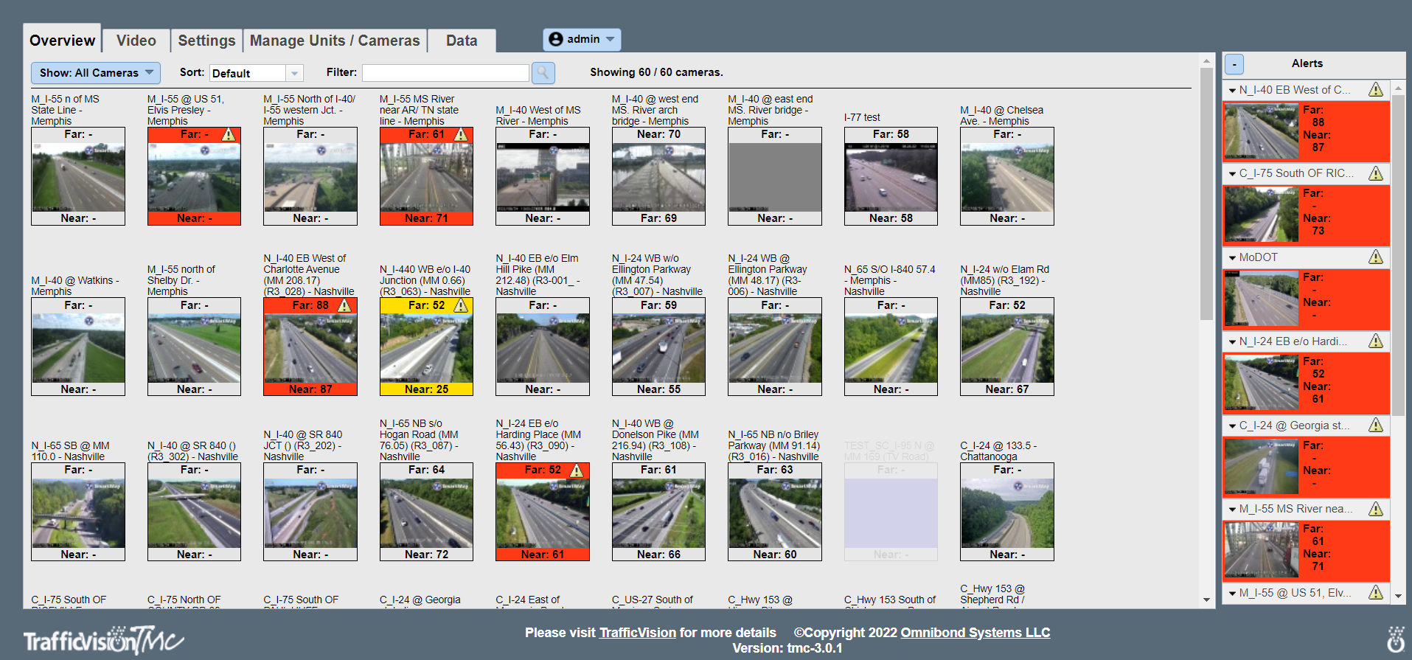The width and height of the screenshot is (1412, 660).
Task: Open the admin user menu
Action: [582, 39]
